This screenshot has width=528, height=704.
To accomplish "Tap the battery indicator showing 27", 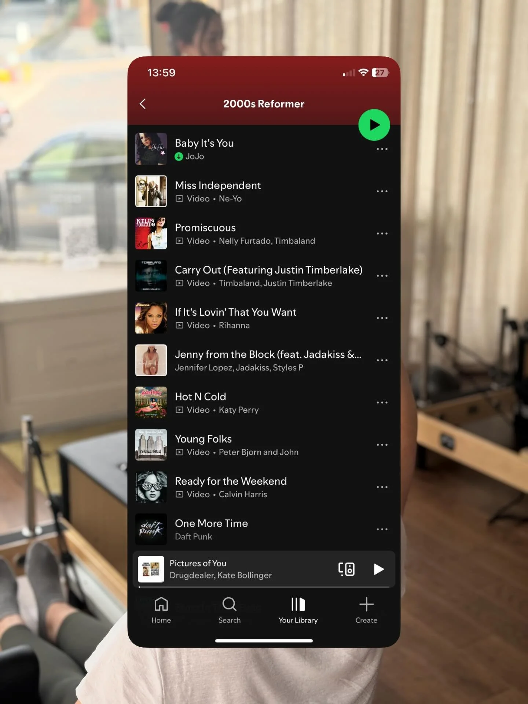I will pyautogui.click(x=380, y=73).
